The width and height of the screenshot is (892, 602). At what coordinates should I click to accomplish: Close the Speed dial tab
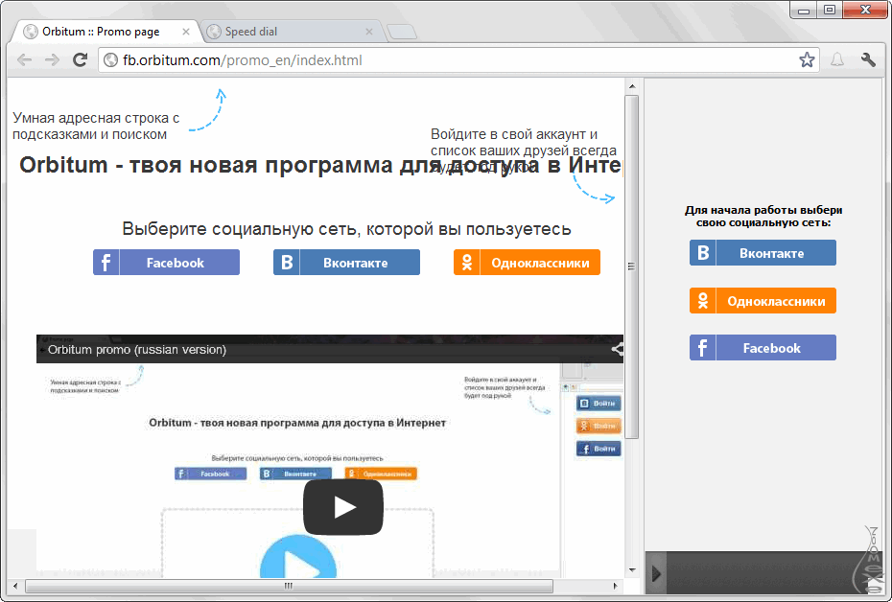[369, 32]
